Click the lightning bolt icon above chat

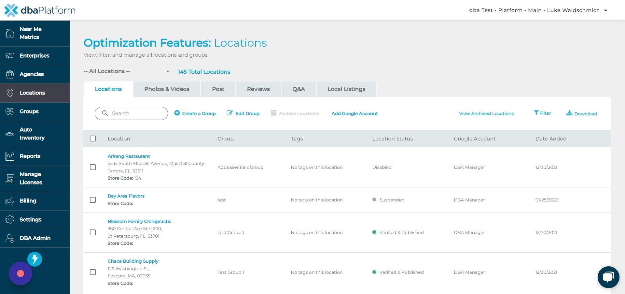point(35,259)
